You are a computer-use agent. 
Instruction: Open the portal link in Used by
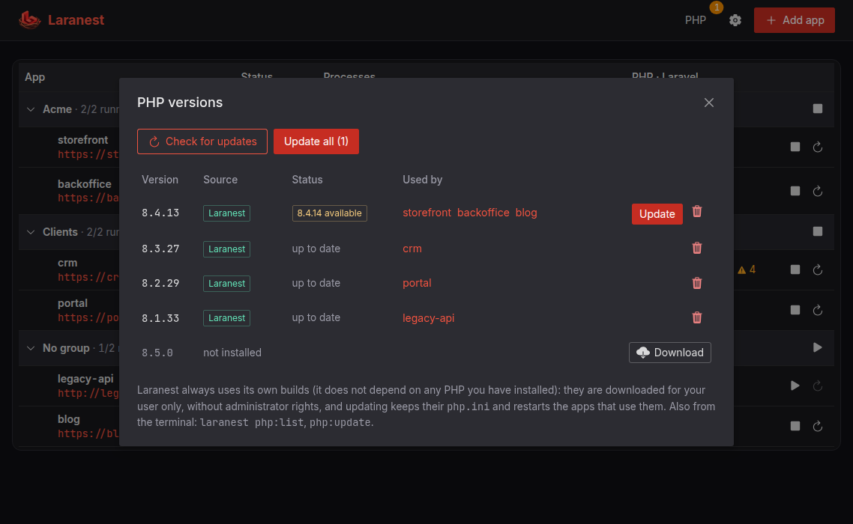[x=417, y=283]
